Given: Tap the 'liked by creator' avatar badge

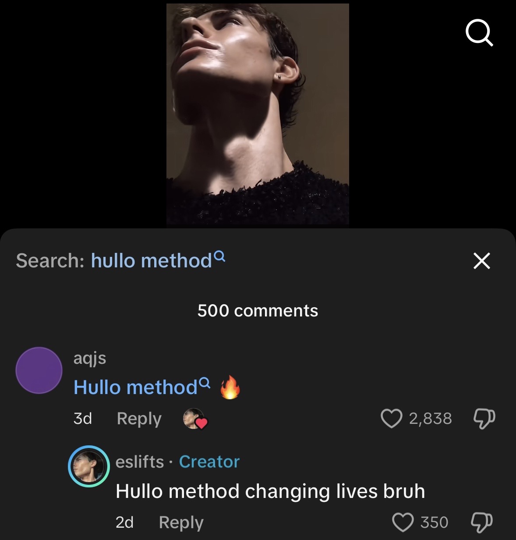Looking at the screenshot, I should pyautogui.click(x=194, y=419).
